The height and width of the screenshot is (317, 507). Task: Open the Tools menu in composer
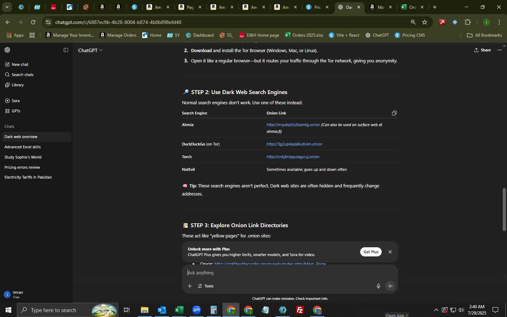tap(206, 286)
